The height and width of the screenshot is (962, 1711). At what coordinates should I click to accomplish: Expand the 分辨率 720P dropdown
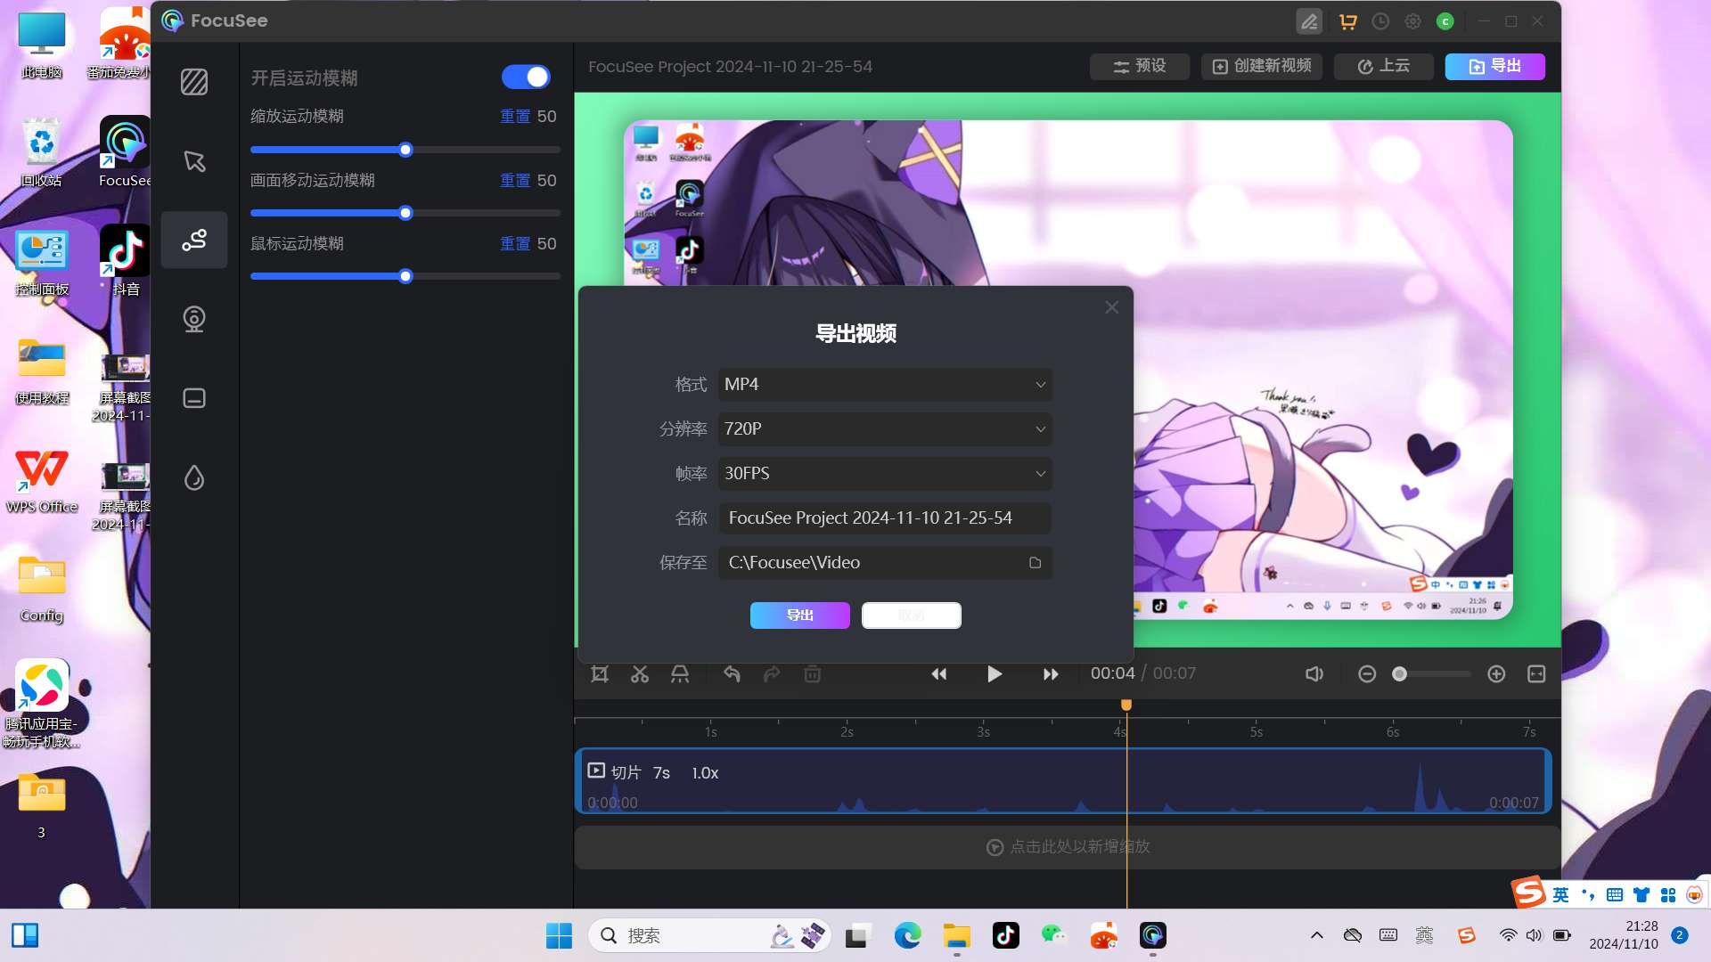884,428
